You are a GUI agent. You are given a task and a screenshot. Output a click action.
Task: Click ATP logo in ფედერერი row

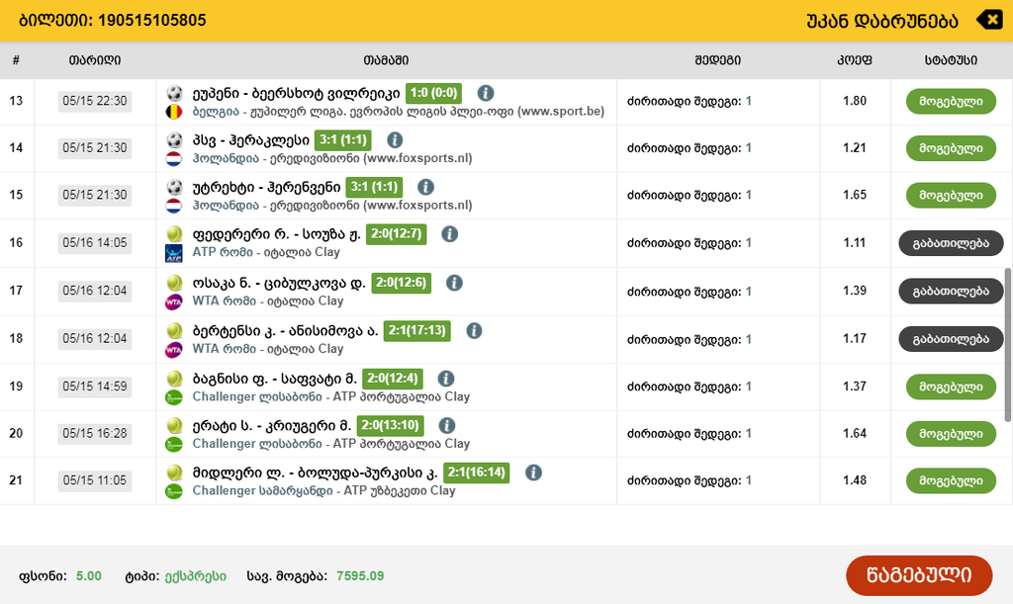[x=174, y=253]
